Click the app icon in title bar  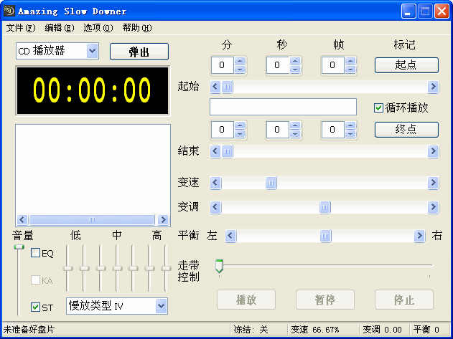pyautogui.click(x=9, y=11)
